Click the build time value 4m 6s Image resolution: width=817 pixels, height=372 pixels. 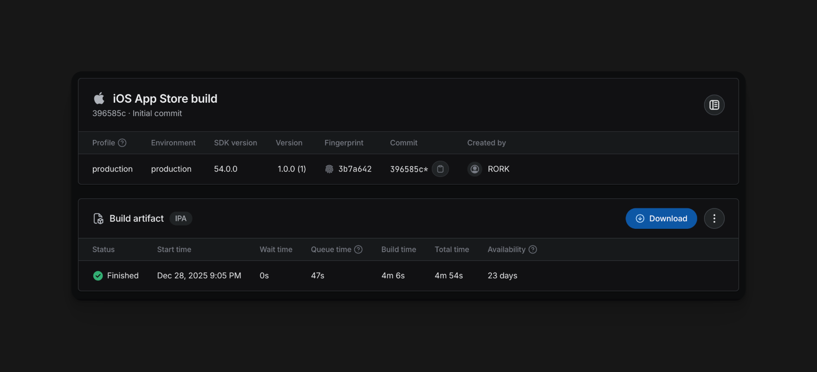[393, 275]
